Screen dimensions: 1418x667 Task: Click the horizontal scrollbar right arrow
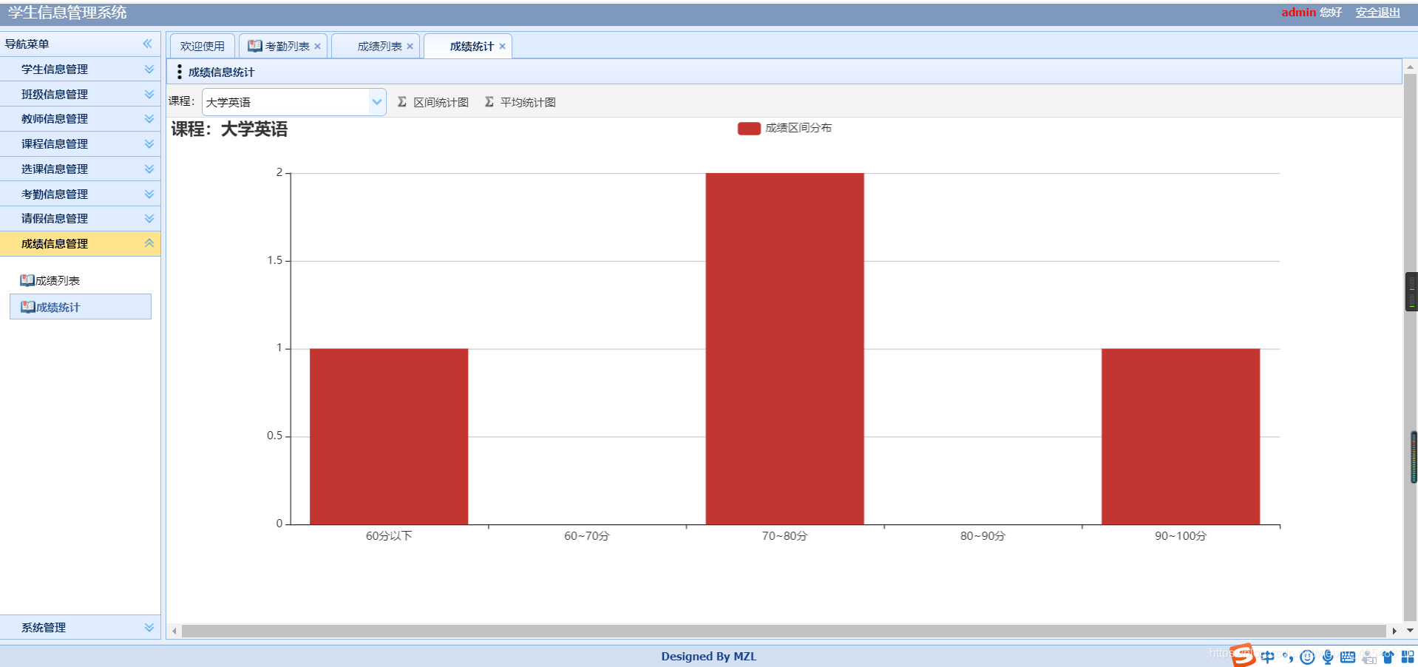[1394, 631]
